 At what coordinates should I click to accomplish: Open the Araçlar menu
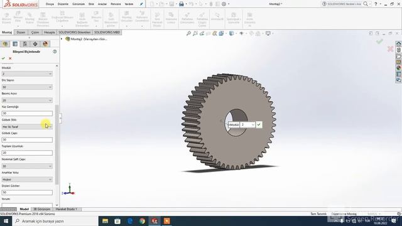click(102, 4)
